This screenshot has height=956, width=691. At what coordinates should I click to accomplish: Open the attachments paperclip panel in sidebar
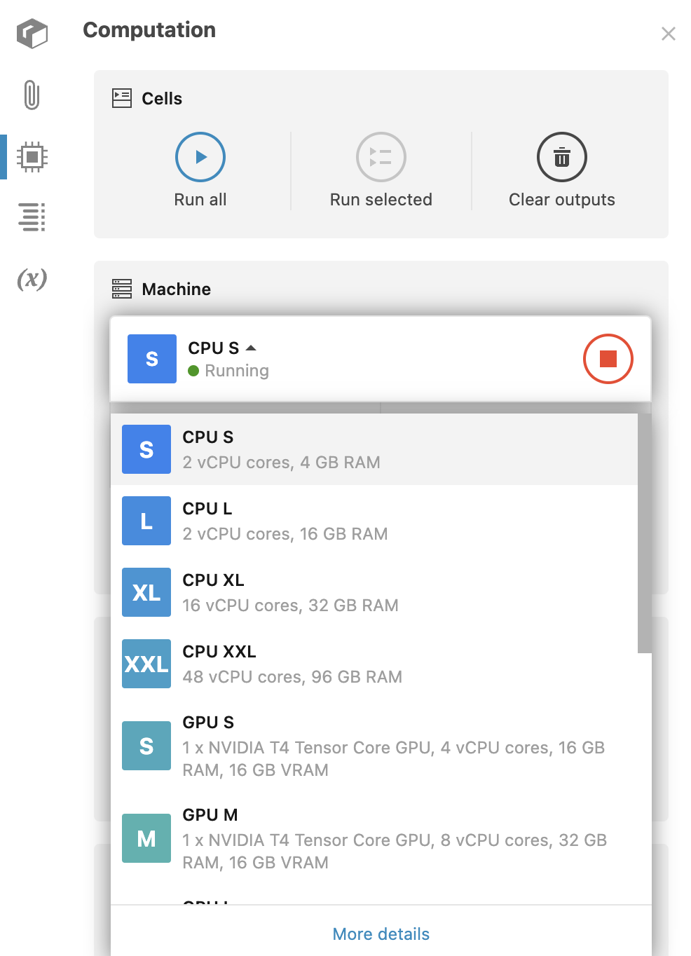pos(32,96)
